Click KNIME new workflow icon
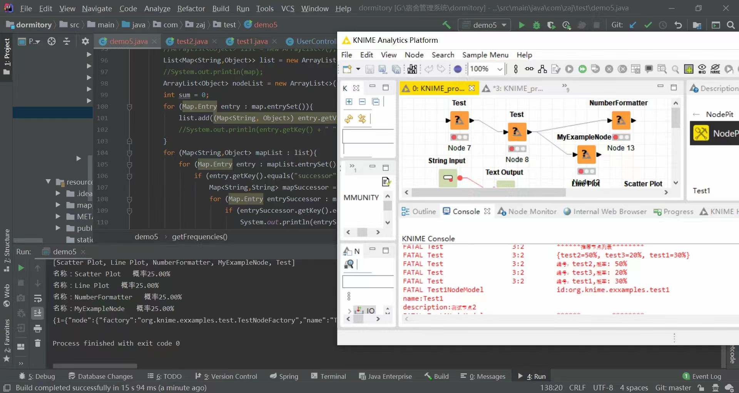The image size is (739, 393). [347, 69]
